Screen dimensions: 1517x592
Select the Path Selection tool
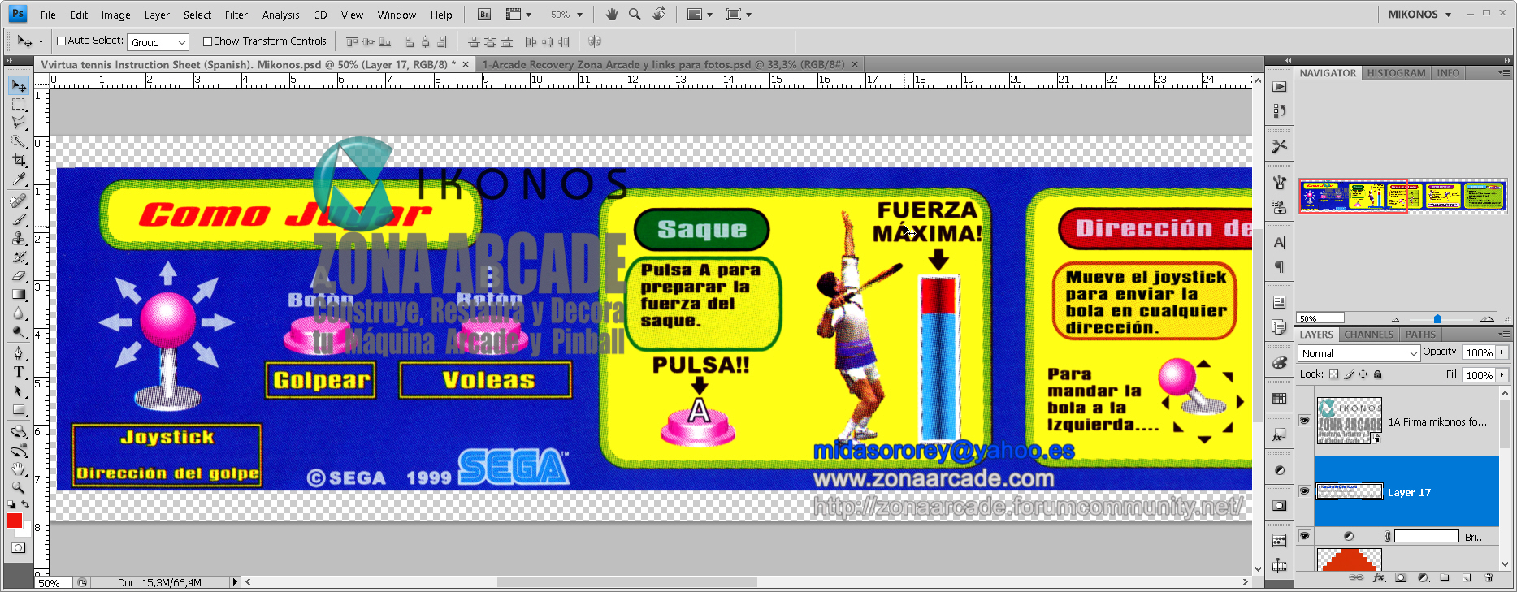tap(19, 390)
